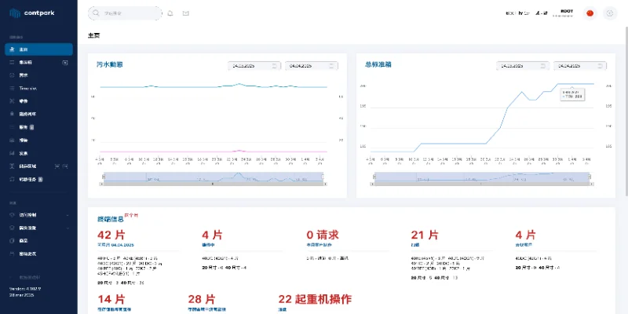Click the range navigator under the left chart
This screenshot has width=628, height=314.
click(214, 178)
